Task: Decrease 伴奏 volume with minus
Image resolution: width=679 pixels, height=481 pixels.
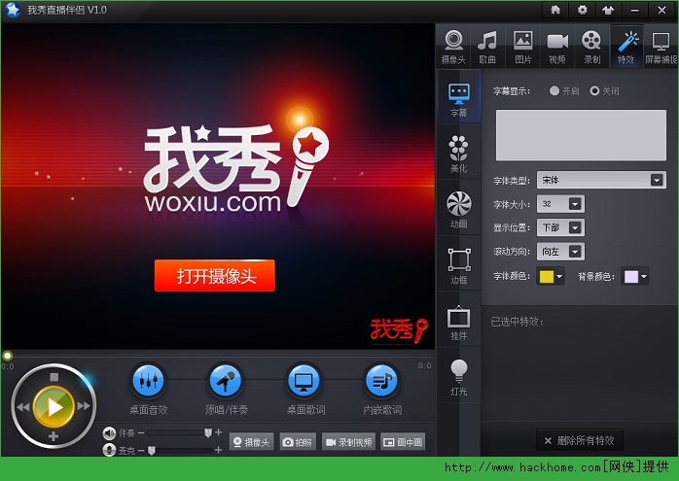Action: (141, 432)
